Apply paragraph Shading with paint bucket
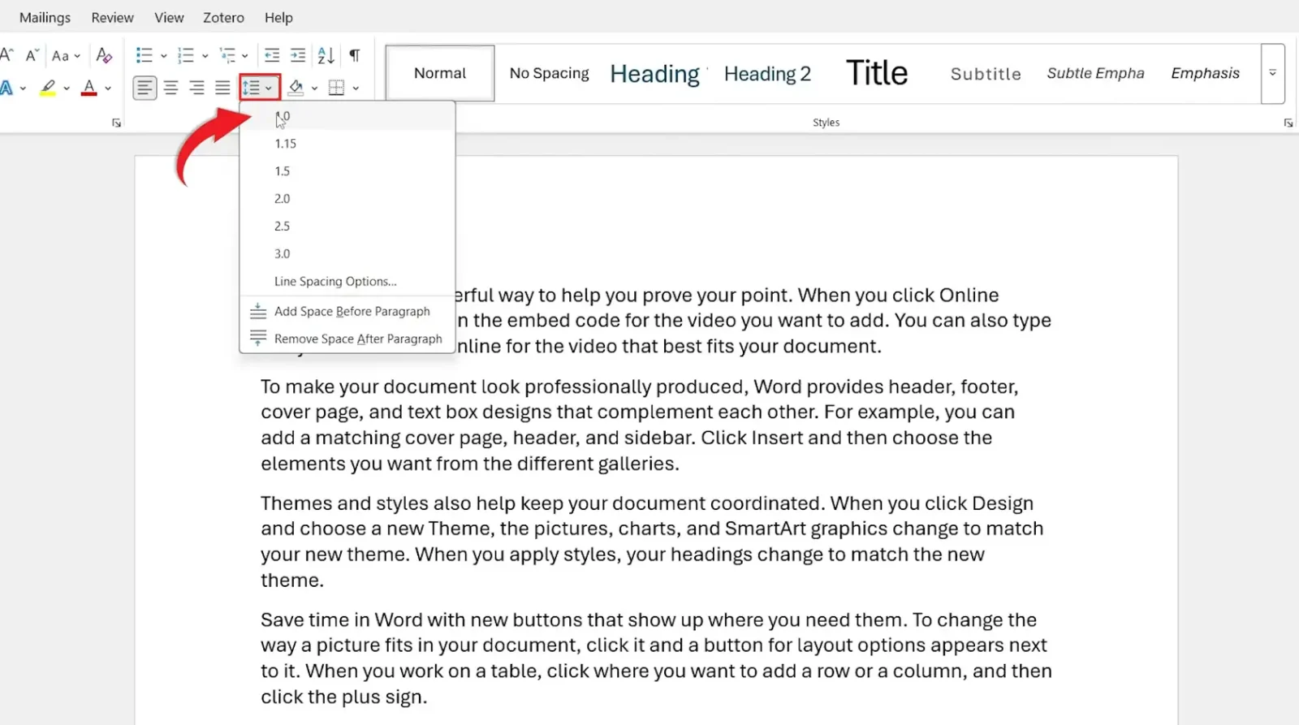Image resolution: width=1299 pixels, height=725 pixels. 296,88
